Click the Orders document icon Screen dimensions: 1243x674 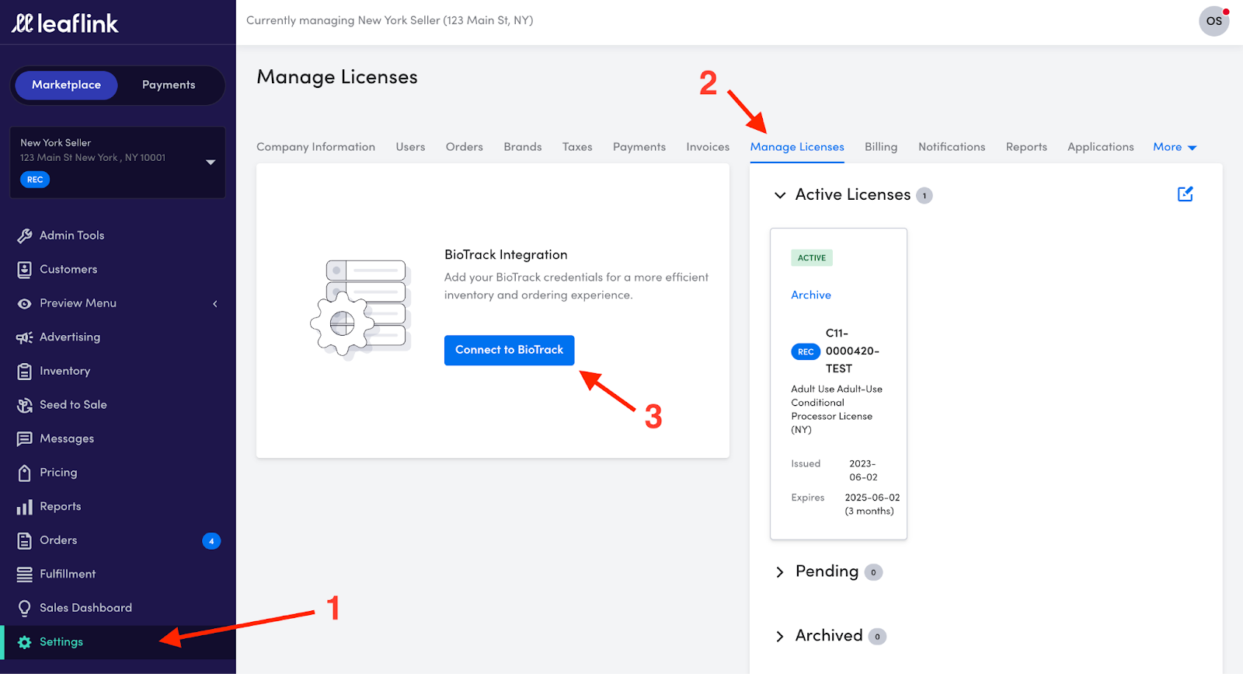[25, 540]
